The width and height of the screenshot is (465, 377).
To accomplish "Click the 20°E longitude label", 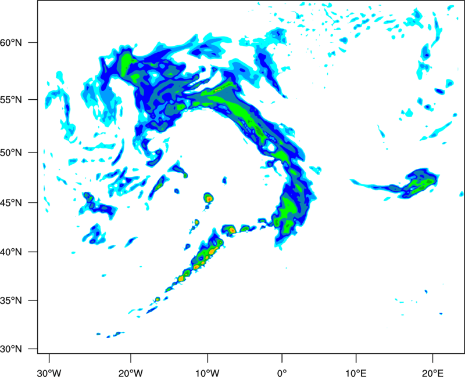I will point(432,373).
